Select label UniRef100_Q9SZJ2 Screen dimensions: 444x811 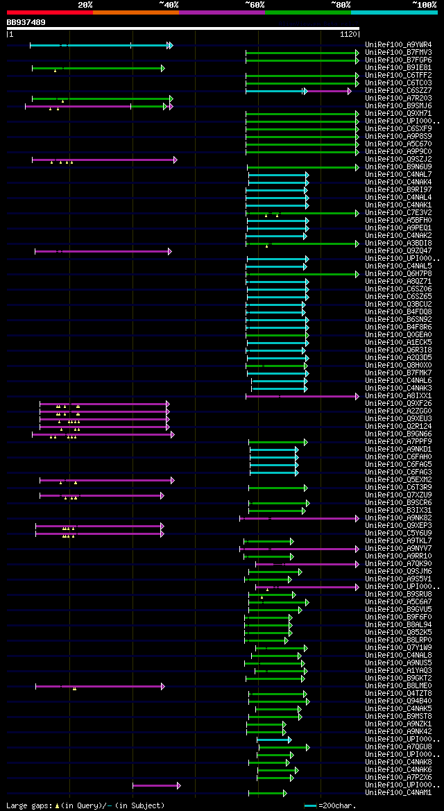[x=398, y=160]
